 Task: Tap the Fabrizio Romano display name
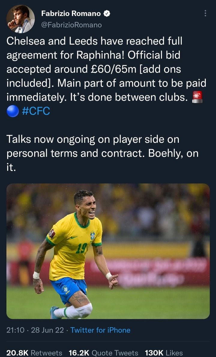point(71,14)
